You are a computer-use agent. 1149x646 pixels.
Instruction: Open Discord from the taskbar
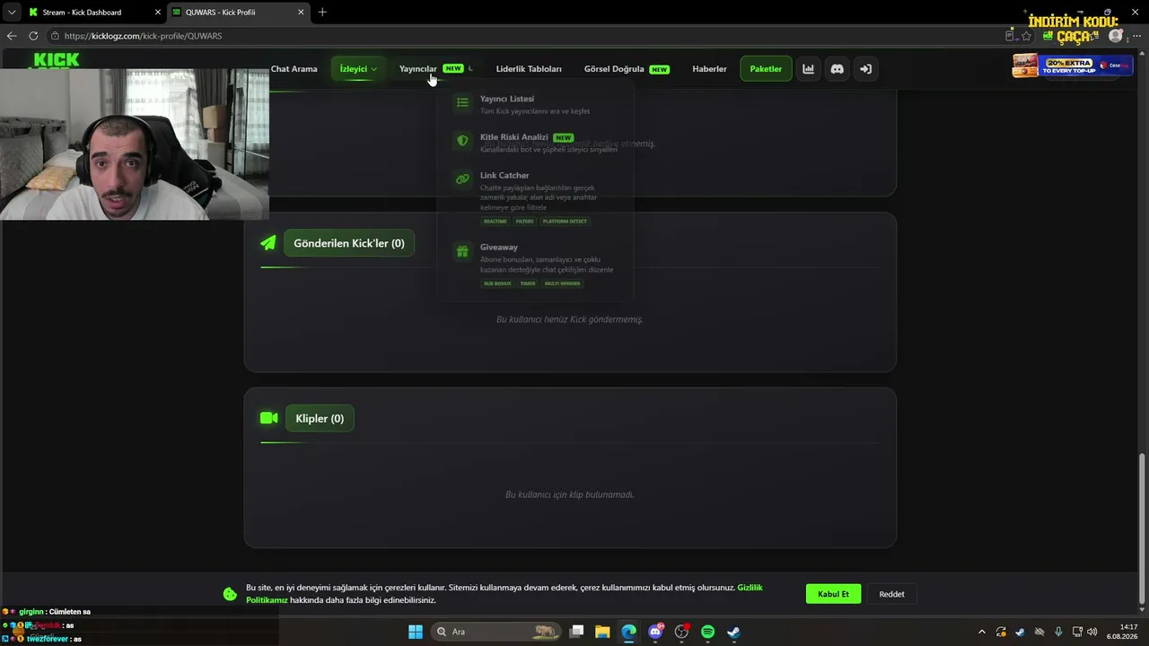pos(655,632)
